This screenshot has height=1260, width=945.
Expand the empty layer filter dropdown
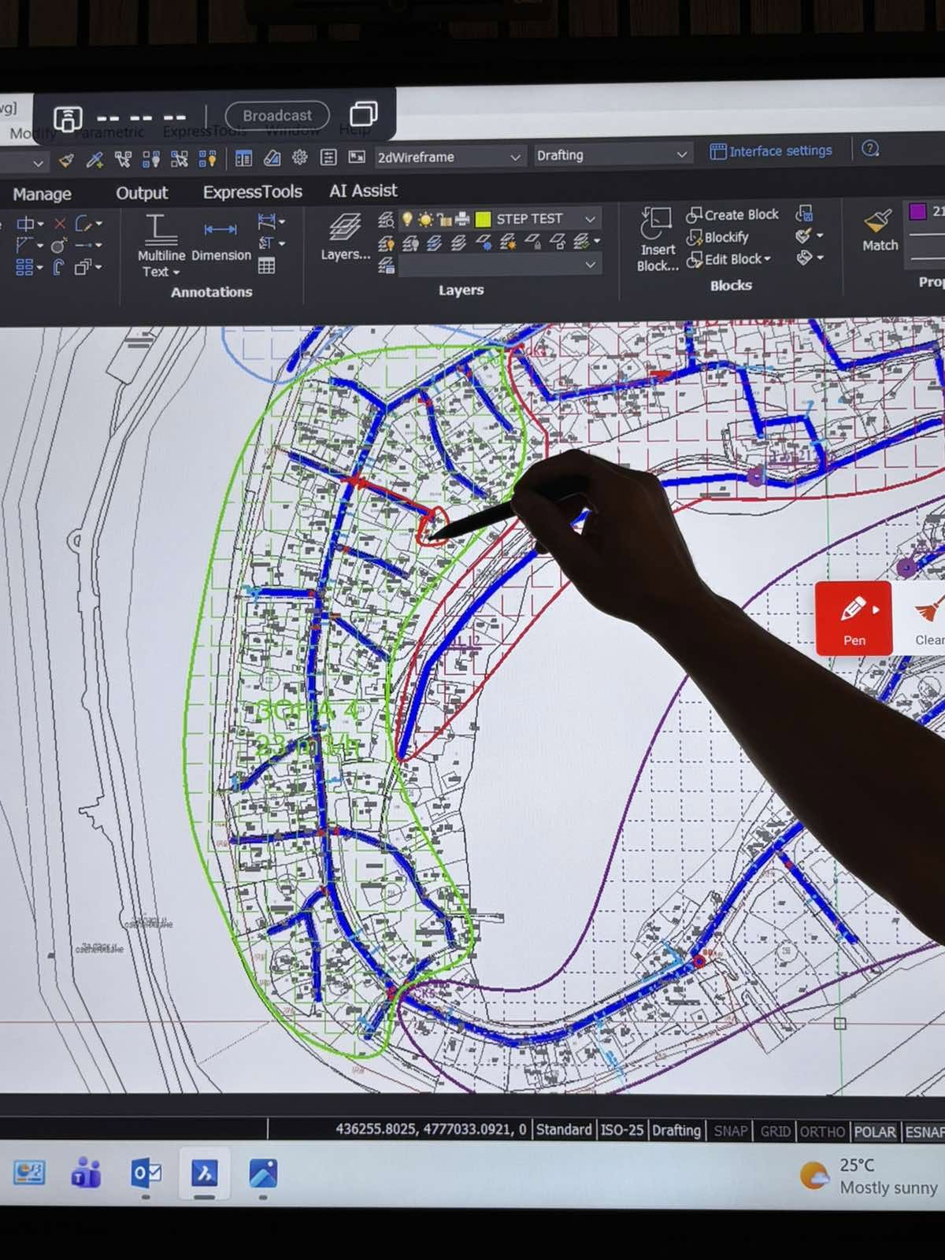tap(590, 265)
